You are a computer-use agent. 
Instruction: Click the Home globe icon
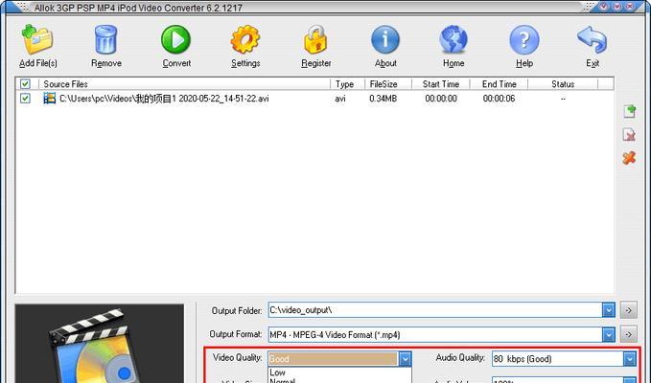click(x=453, y=40)
